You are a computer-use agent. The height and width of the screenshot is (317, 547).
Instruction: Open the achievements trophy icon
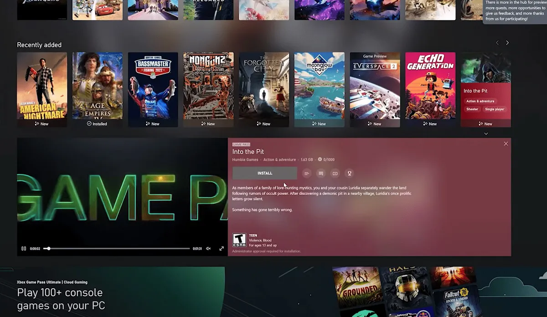click(349, 173)
